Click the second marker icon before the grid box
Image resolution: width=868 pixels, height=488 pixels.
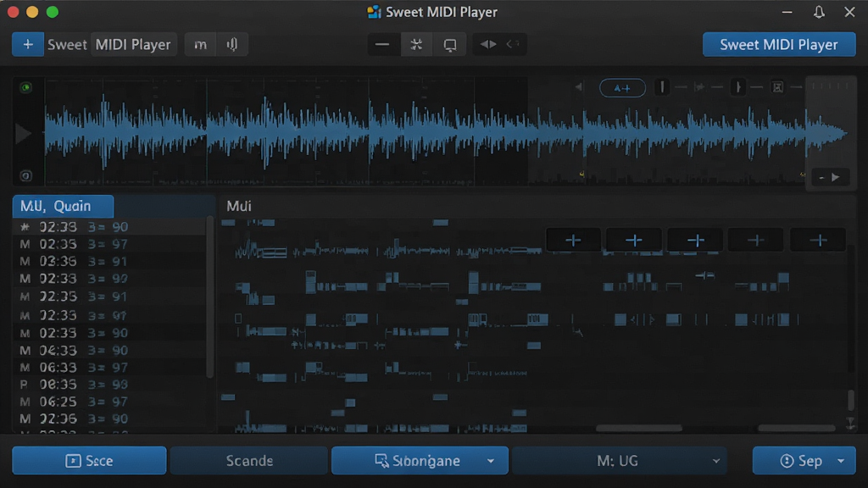click(738, 87)
